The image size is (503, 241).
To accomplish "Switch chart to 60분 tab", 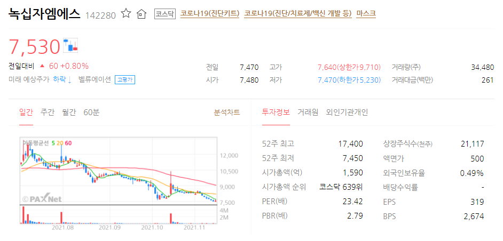I will pyautogui.click(x=91, y=112).
